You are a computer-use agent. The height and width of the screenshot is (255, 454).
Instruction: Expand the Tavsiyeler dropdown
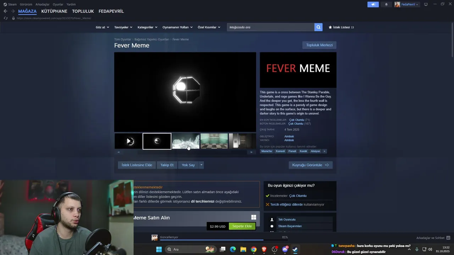123,27
